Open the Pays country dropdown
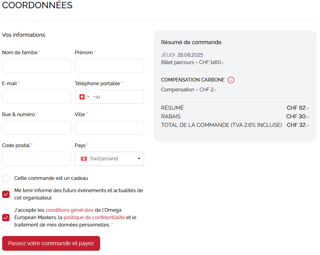The width and height of the screenshot is (320, 255). (109, 159)
